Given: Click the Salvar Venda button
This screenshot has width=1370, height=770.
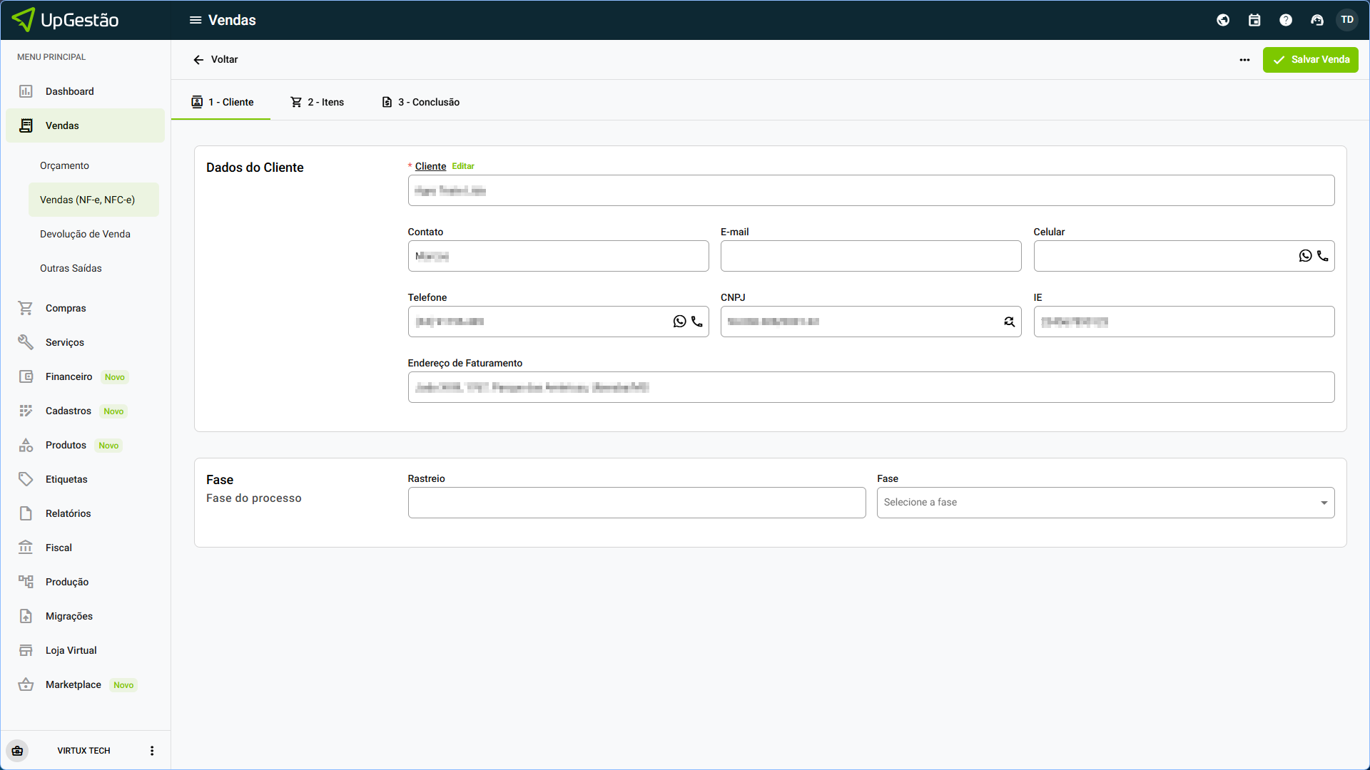Looking at the screenshot, I should pos(1310,60).
